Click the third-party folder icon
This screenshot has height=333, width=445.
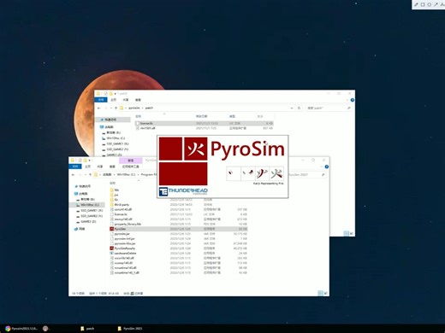112,204
